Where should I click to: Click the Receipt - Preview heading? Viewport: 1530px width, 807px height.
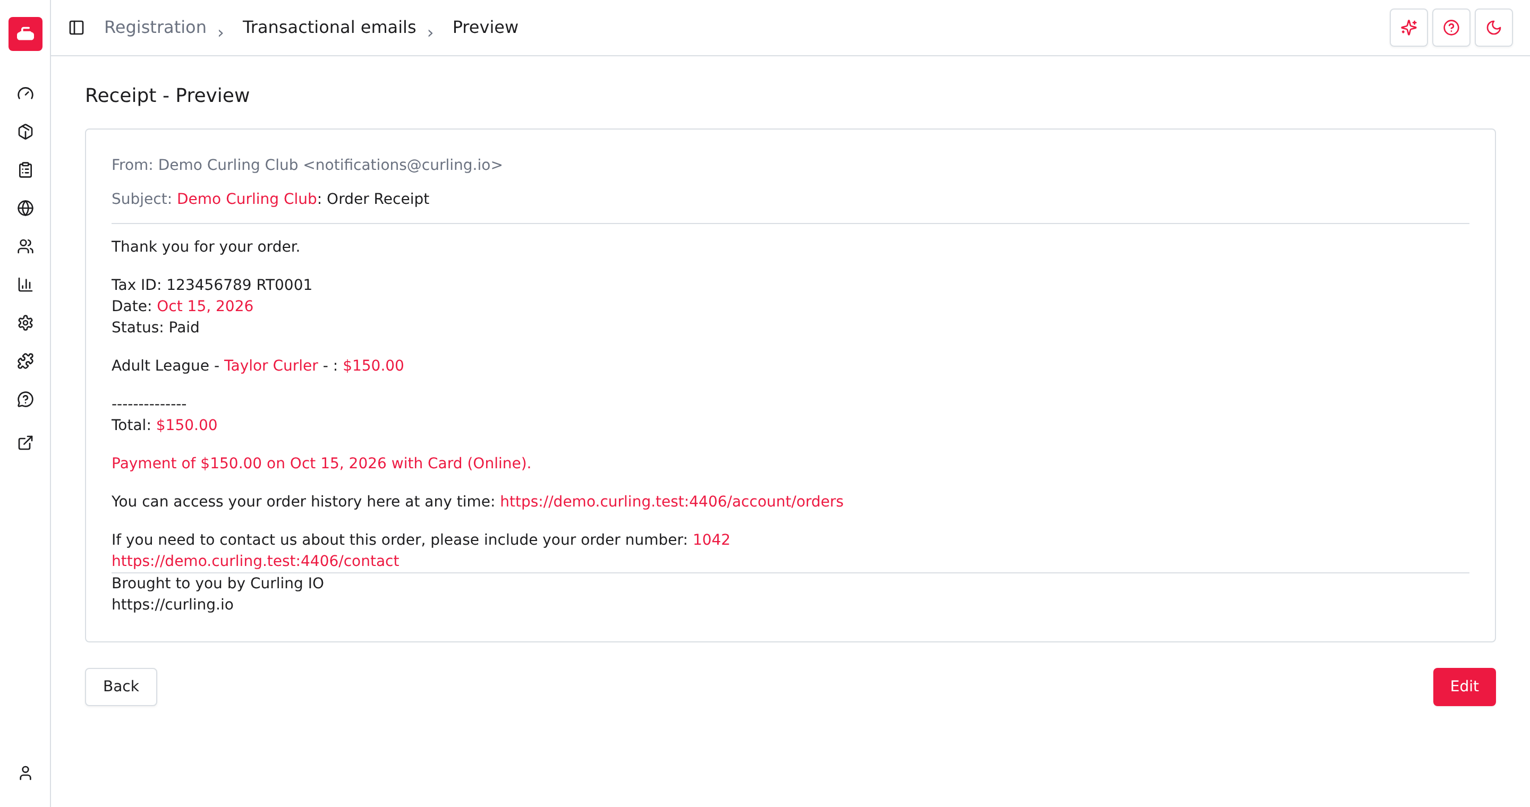pos(167,96)
